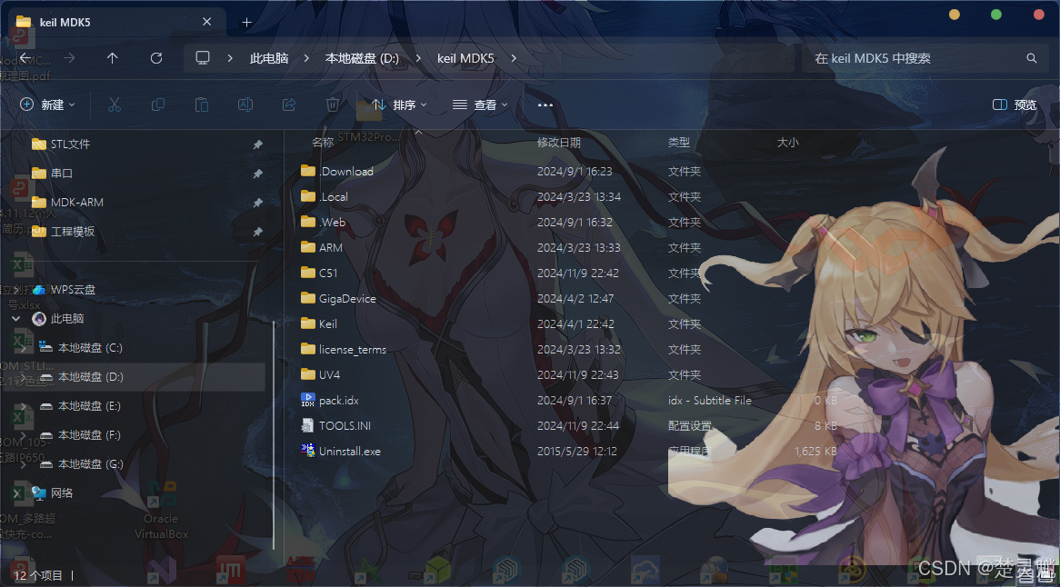Click the delete trash icon
The image size is (1060, 587).
tap(333, 104)
